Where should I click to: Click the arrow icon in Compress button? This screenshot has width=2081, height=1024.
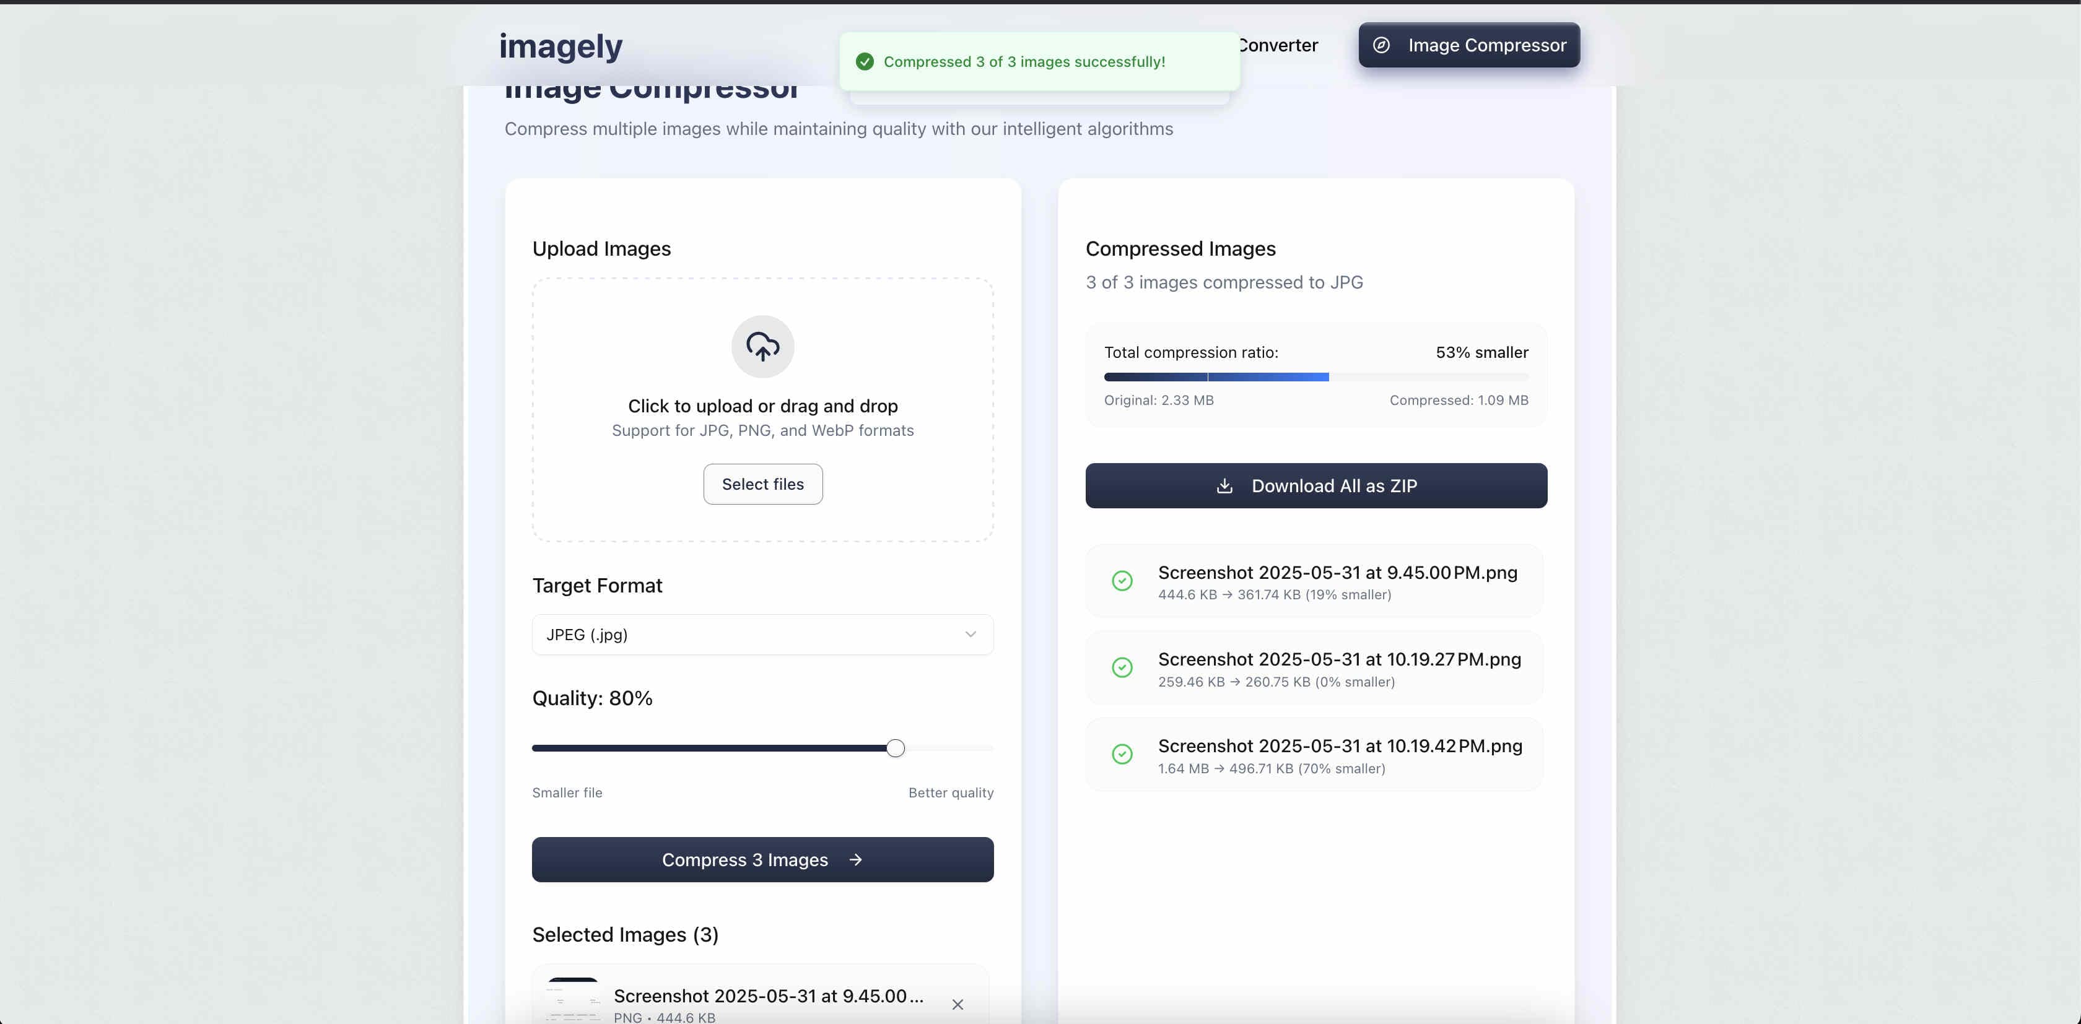click(855, 860)
